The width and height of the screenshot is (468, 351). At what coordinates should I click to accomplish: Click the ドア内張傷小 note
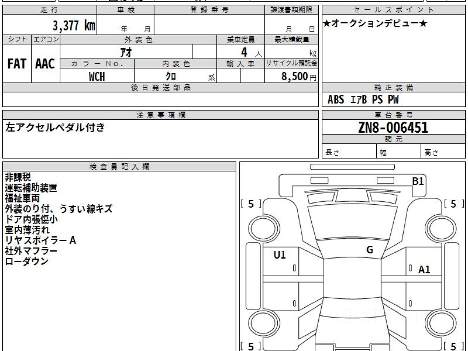(x=32, y=220)
